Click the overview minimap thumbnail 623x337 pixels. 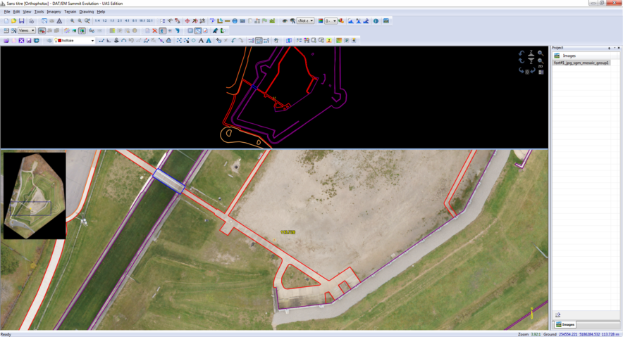(35, 196)
